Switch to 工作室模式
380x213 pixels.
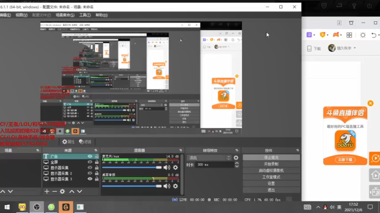tap(271, 177)
